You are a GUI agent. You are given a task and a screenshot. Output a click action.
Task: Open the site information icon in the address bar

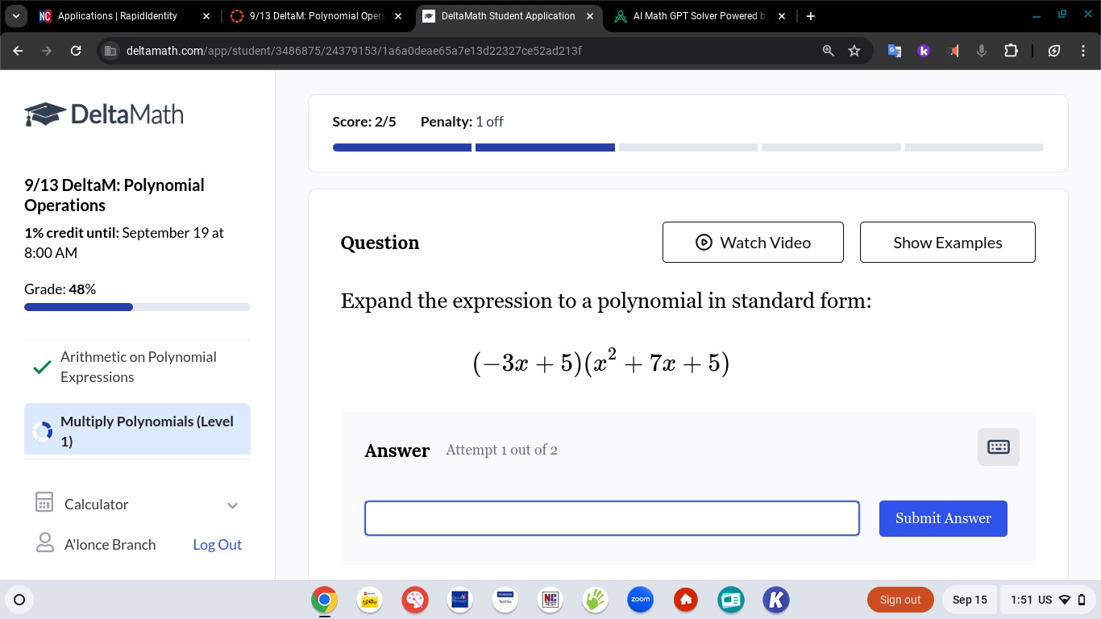(x=111, y=51)
